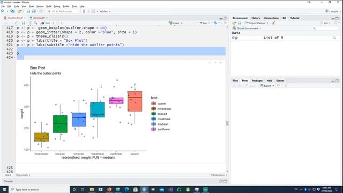
Task: Open the Plots menu
Action: coord(31,6)
